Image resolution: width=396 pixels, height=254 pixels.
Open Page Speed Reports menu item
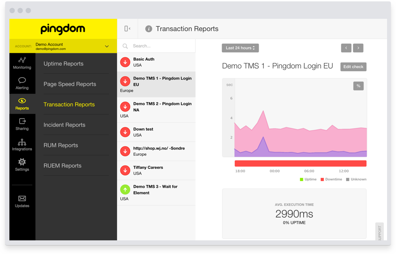click(x=70, y=84)
